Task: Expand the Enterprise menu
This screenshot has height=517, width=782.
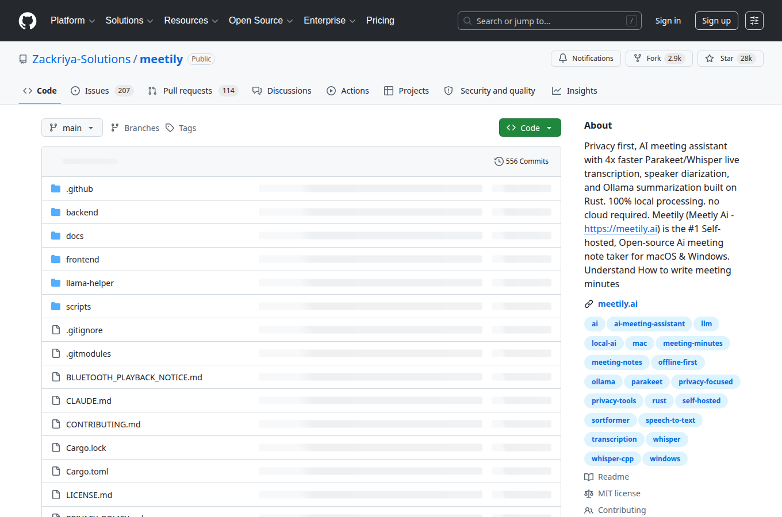Action: coord(329,21)
